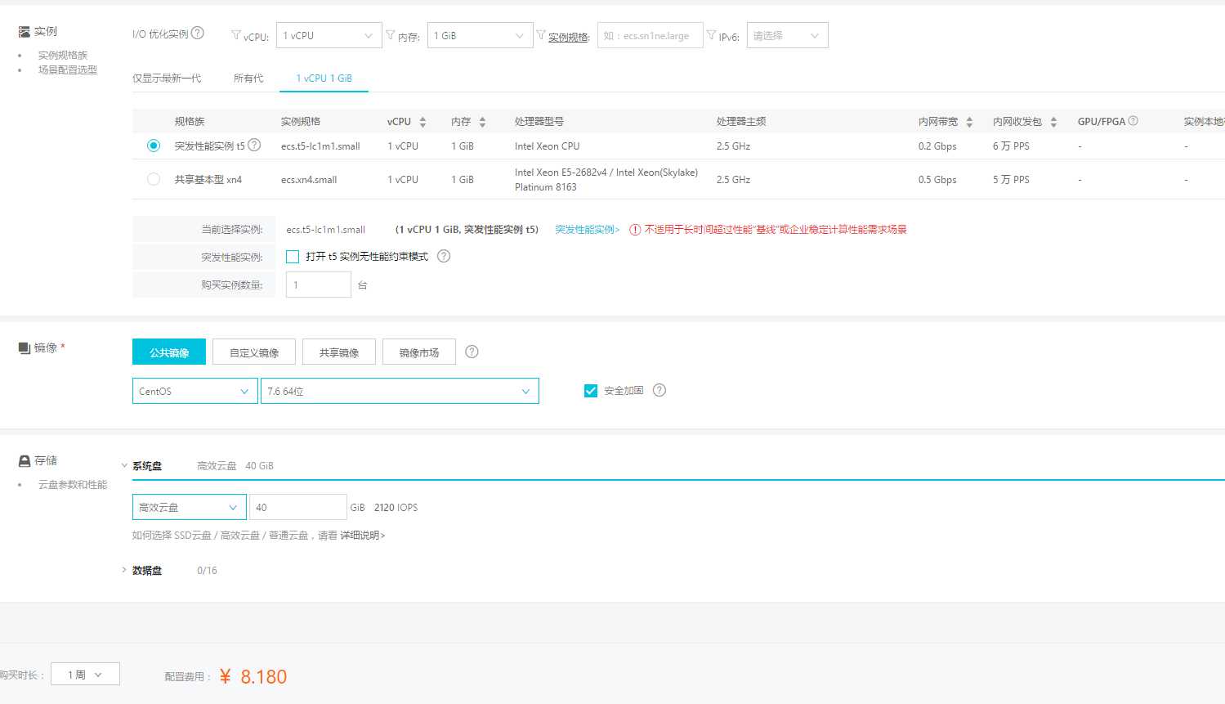The width and height of the screenshot is (1225, 704).
Task: Select the 公共镜像 image tab
Action: (x=169, y=352)
